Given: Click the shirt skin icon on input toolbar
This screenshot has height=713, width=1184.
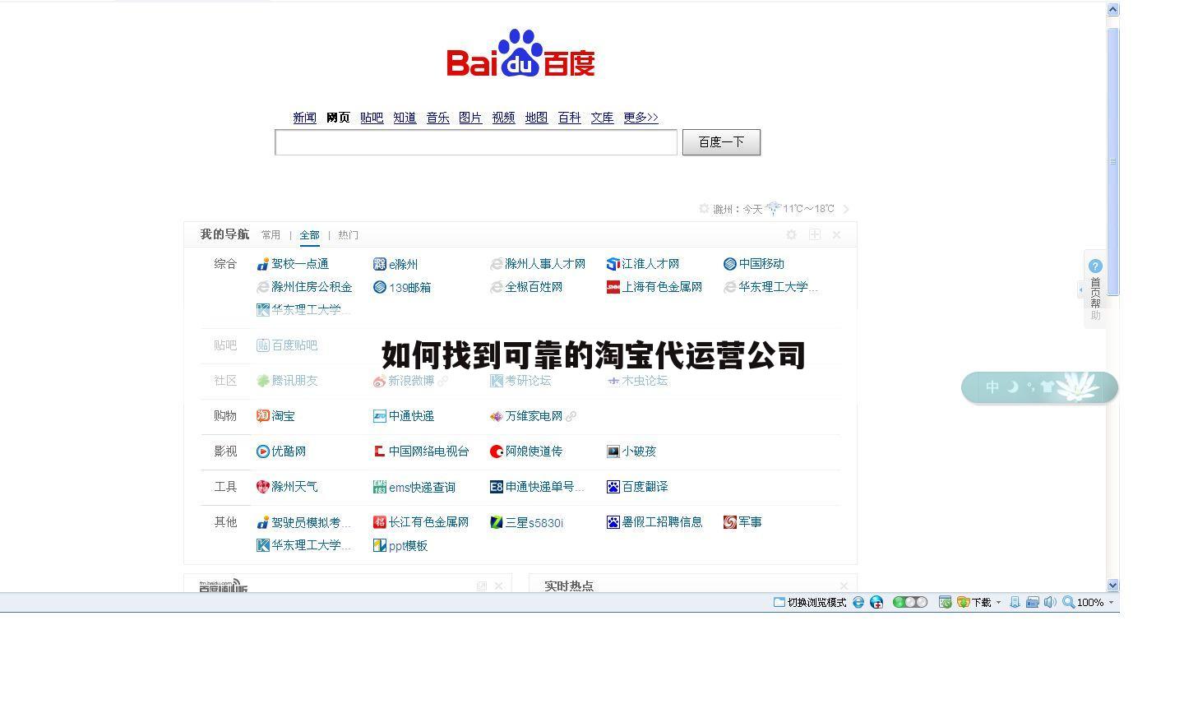Looking at the screenshot, I should pos(1047,387).
